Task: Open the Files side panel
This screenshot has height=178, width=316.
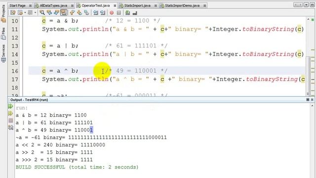Action: (3, 34)
